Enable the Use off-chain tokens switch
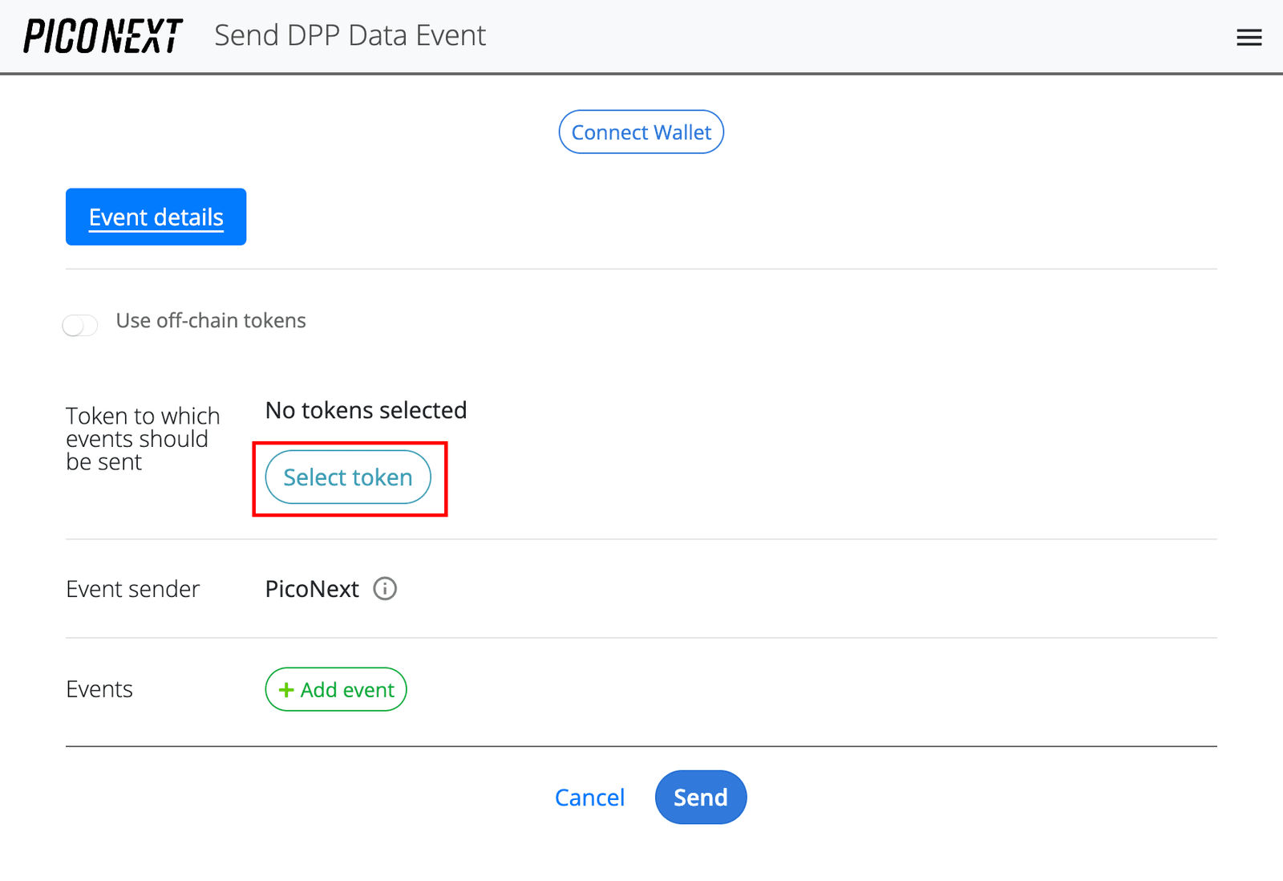1283x881 pixels. click(x=79, y=324)
